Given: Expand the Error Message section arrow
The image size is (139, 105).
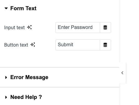Looking at the screenshot, I should coord(6,77).
